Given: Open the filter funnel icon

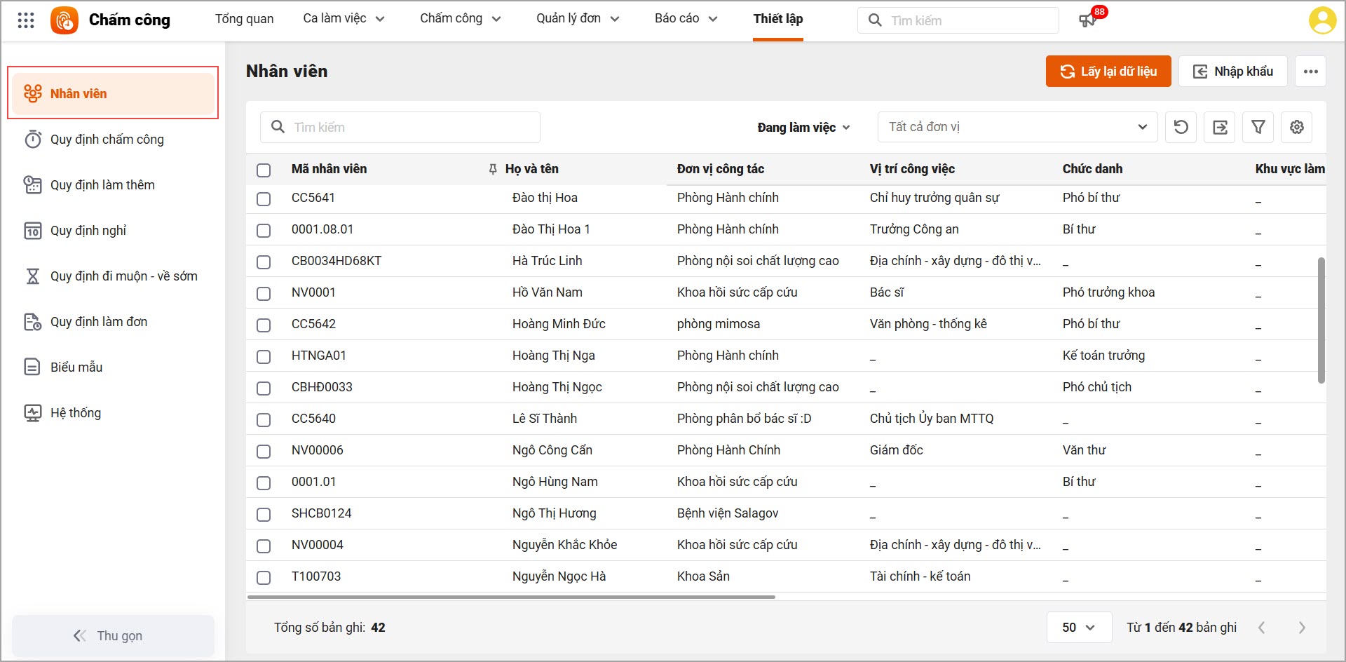Looking at the screenshot, I should coord(1258,127).
